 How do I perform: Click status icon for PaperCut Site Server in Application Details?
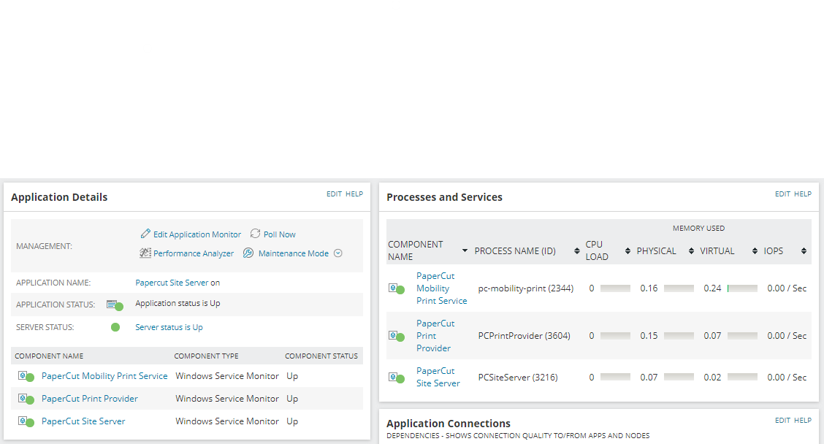coord(26,421)
